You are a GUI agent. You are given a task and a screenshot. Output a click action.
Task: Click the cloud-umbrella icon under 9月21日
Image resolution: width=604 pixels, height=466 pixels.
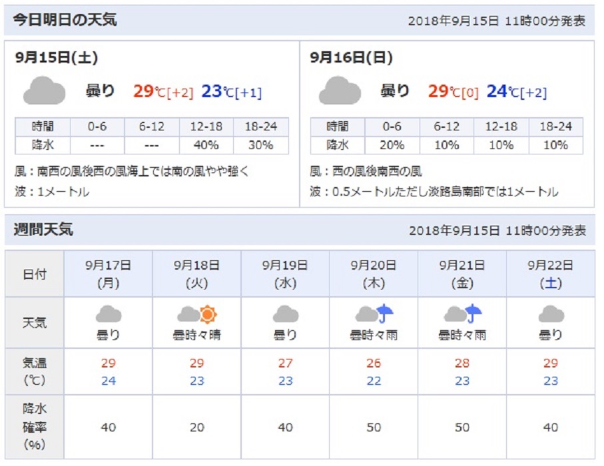click(x=462, y=313)
